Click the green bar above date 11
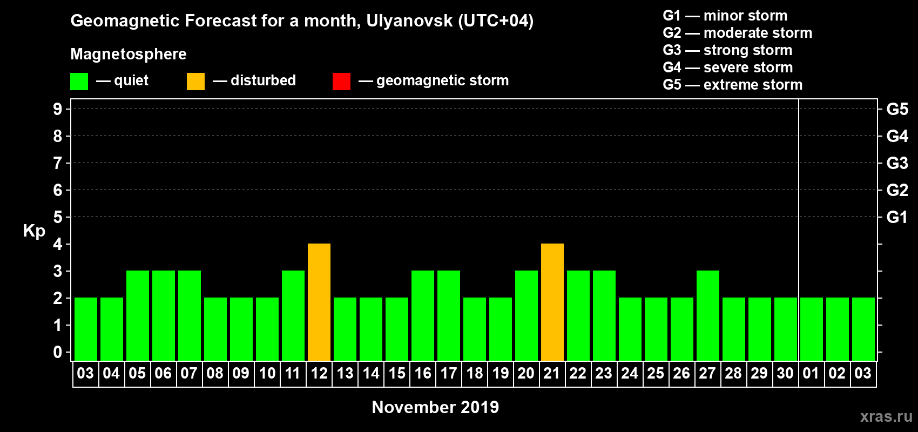Image resolution: width=918 pixels, height=432 pixels. [x=293, y=315]
